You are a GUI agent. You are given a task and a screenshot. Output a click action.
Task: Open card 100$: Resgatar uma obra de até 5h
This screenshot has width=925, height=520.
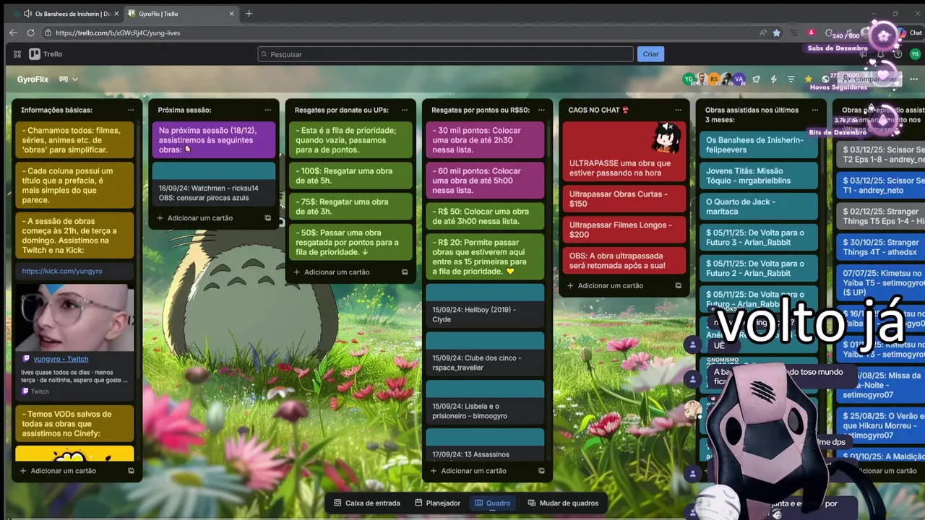(x=350, y=175)
